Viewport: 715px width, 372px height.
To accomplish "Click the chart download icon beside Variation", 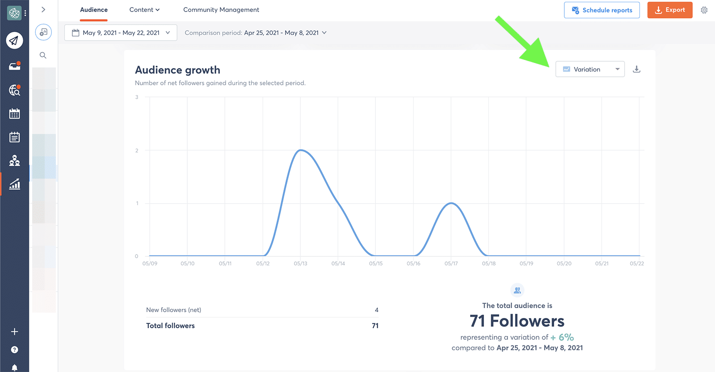I will [x=636, y=69].
